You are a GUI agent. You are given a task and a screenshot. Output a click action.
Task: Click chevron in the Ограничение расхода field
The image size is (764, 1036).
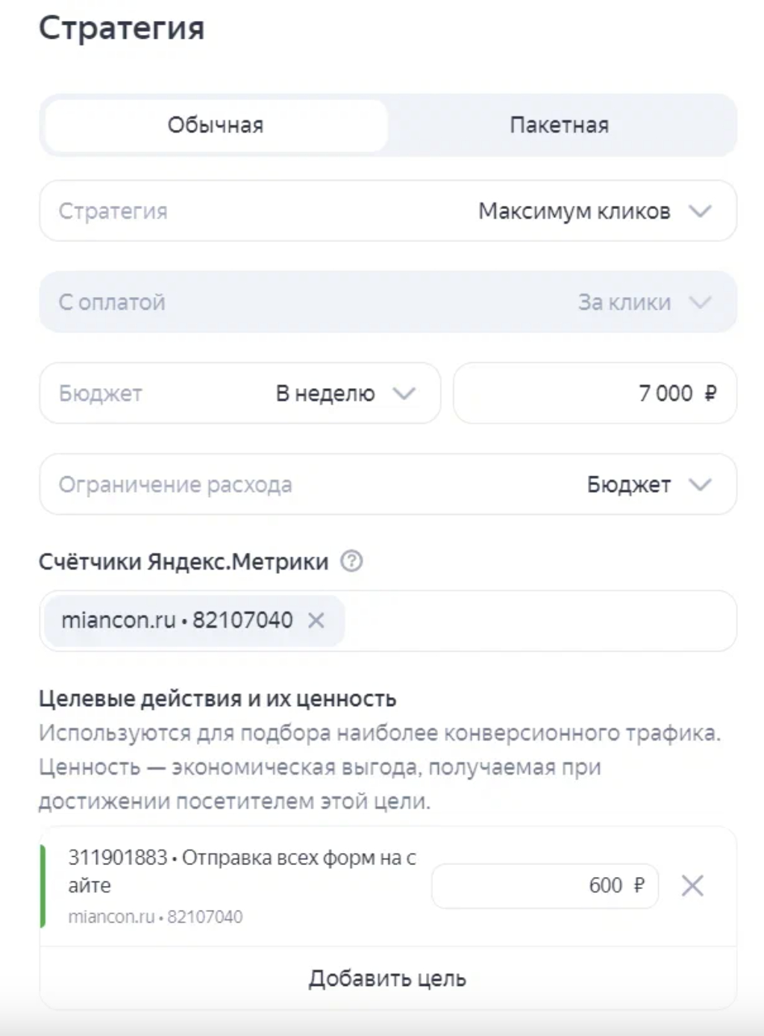(700, 484)
